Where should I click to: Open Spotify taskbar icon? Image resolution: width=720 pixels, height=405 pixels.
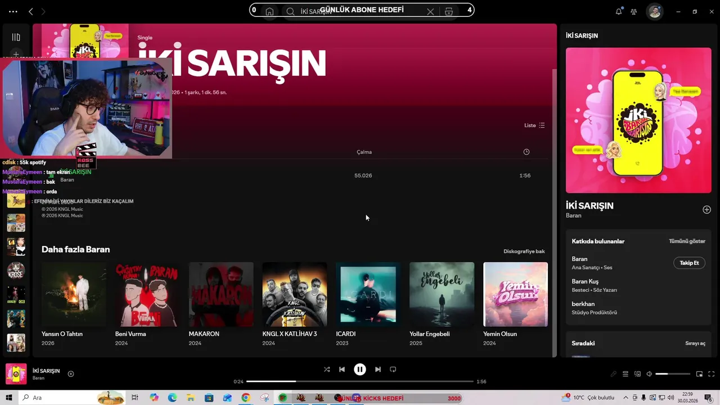pos(282,398)
